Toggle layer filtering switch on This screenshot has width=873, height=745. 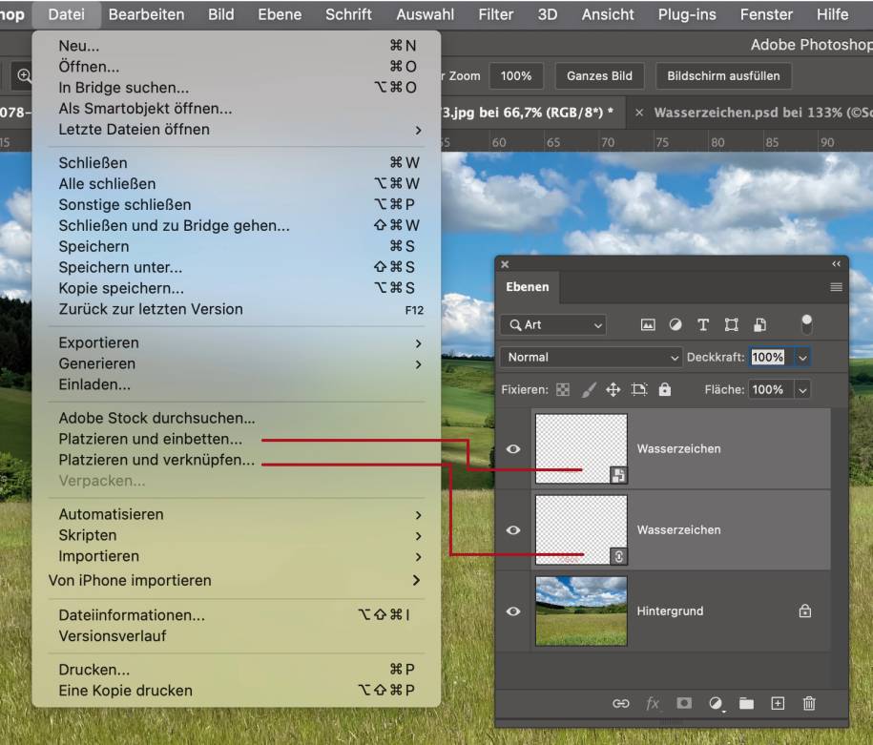[x=806, y=324]
